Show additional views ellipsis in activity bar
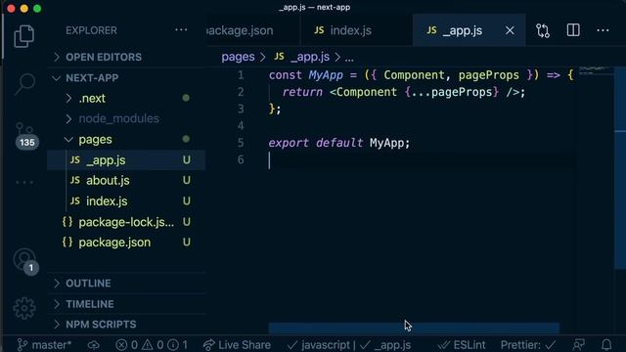Viewport: 626px width, 352px height. (x=24, y=183)
